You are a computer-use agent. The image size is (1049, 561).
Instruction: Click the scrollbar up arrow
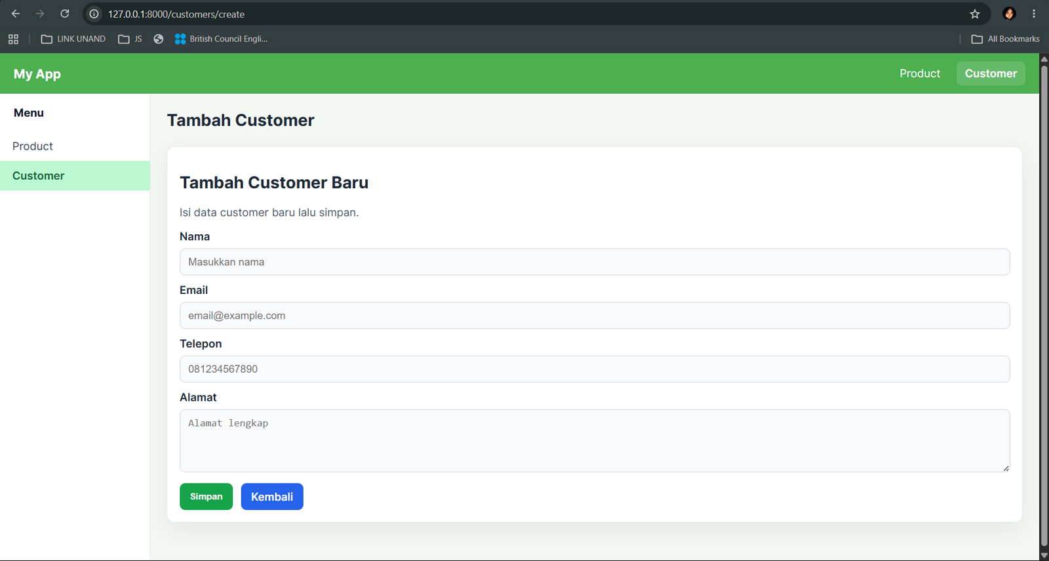coord(1044,59)
